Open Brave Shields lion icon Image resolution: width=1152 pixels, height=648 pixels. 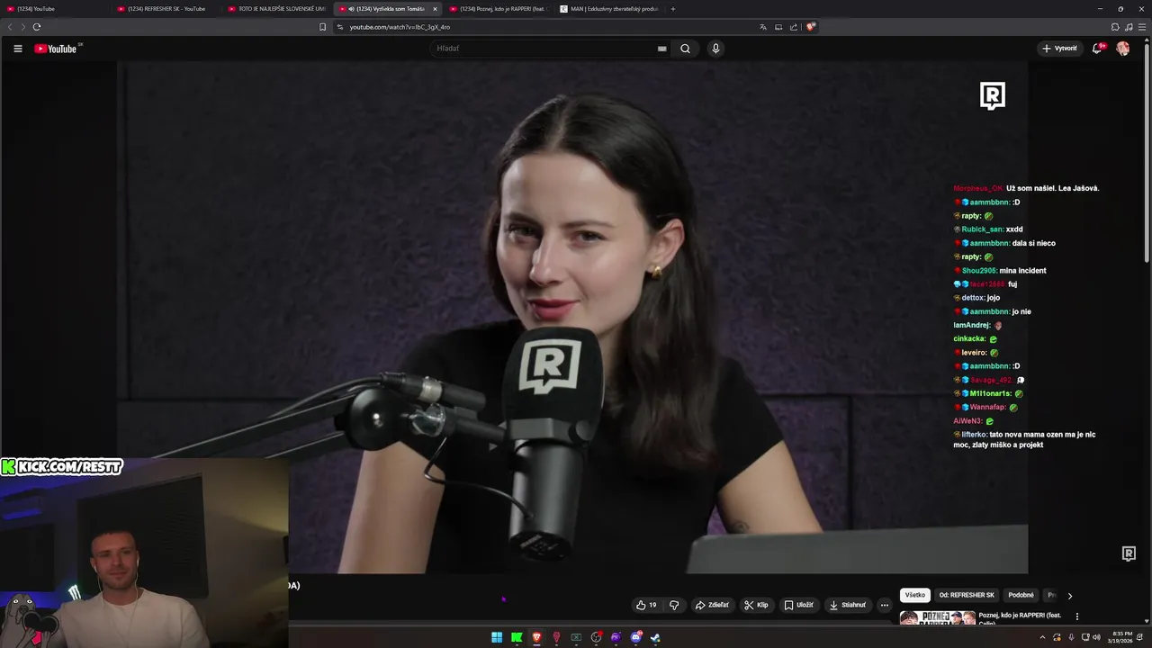point(810,27)
